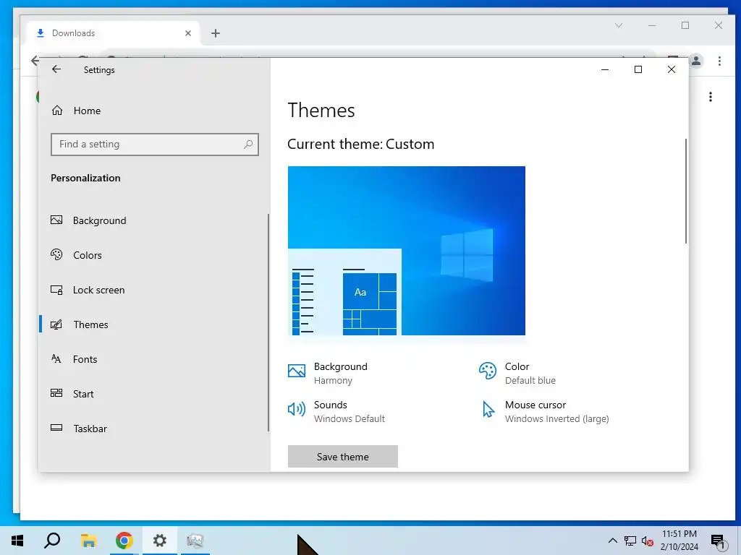The height and width of the screenshot is (555, 741).
Task: Open Windows taskbar search
Action: 52,541
